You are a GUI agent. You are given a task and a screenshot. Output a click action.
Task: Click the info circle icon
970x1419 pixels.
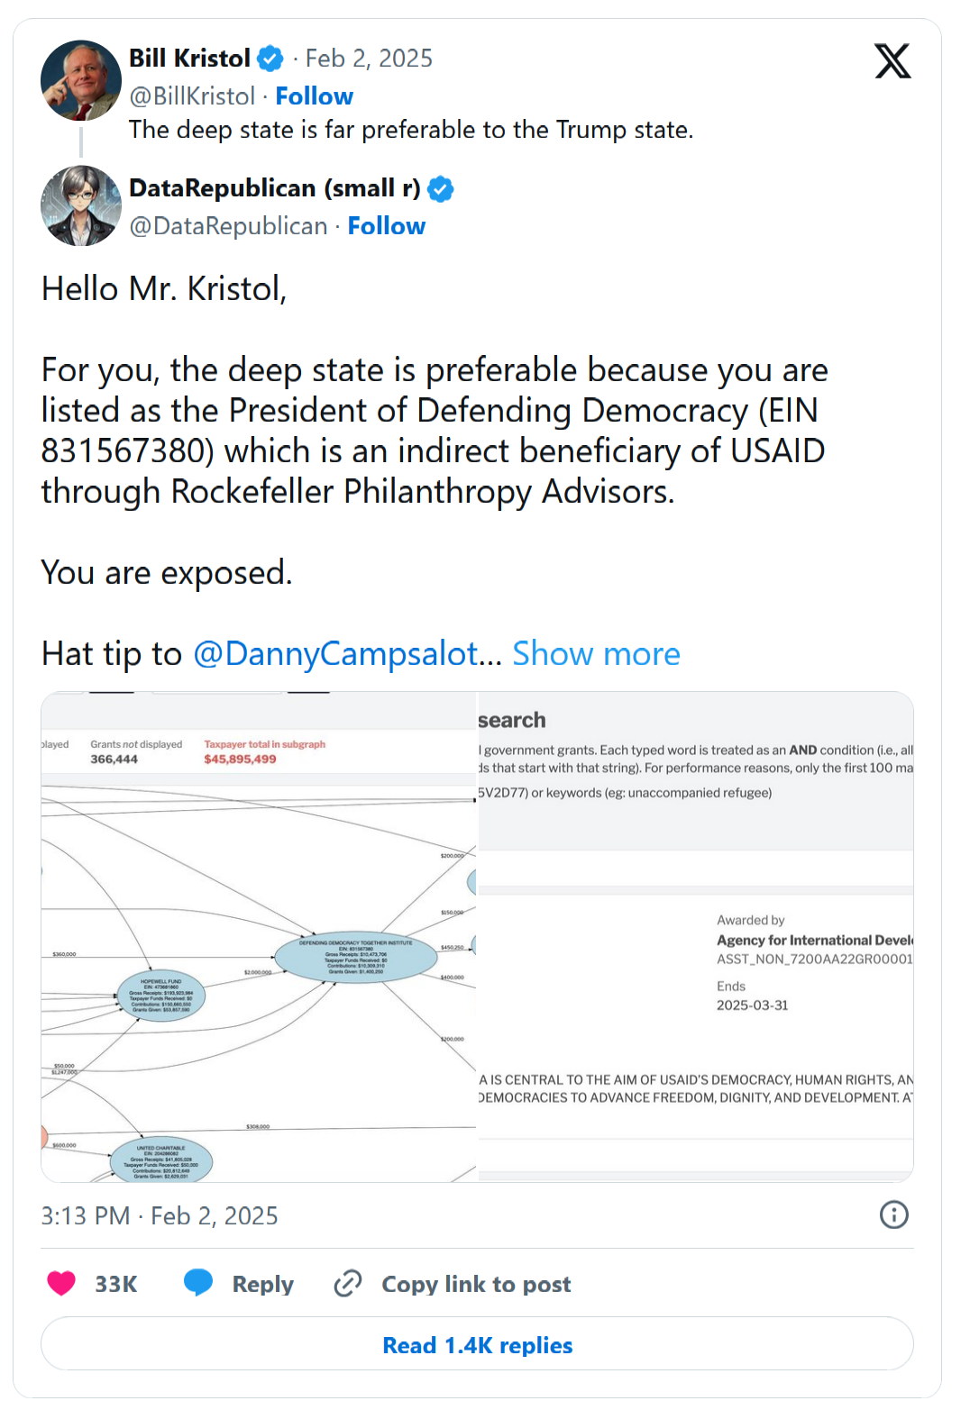[x=893, y=1214]
